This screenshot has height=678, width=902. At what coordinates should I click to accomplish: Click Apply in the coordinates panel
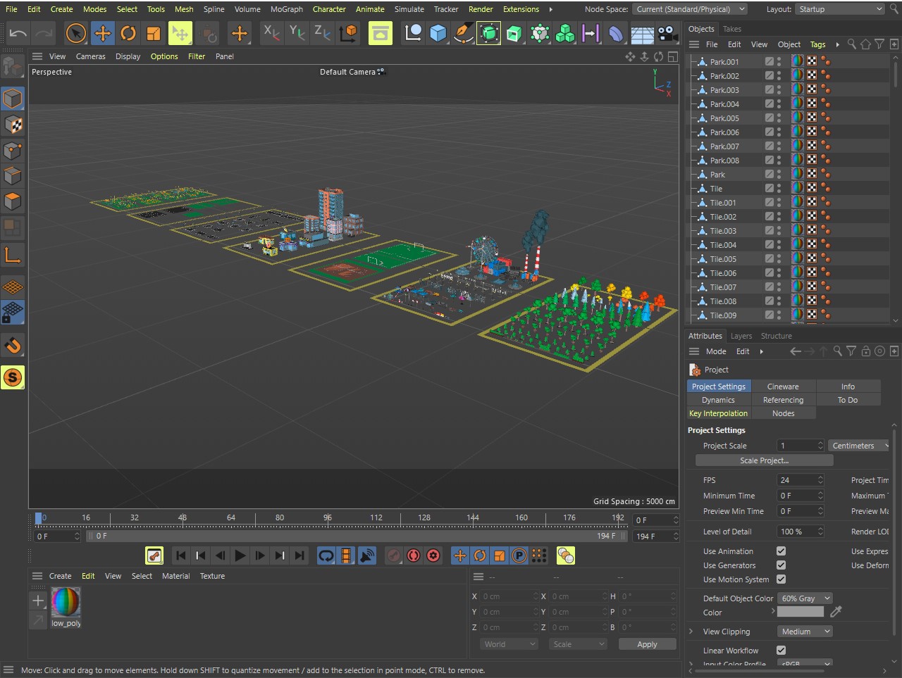(646, 644)
